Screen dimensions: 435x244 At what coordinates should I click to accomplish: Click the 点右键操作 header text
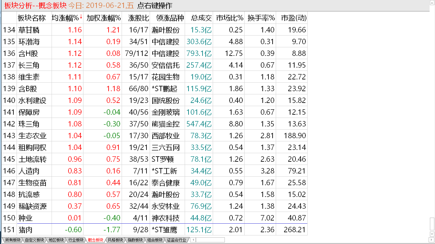click(x=154, y=5)
